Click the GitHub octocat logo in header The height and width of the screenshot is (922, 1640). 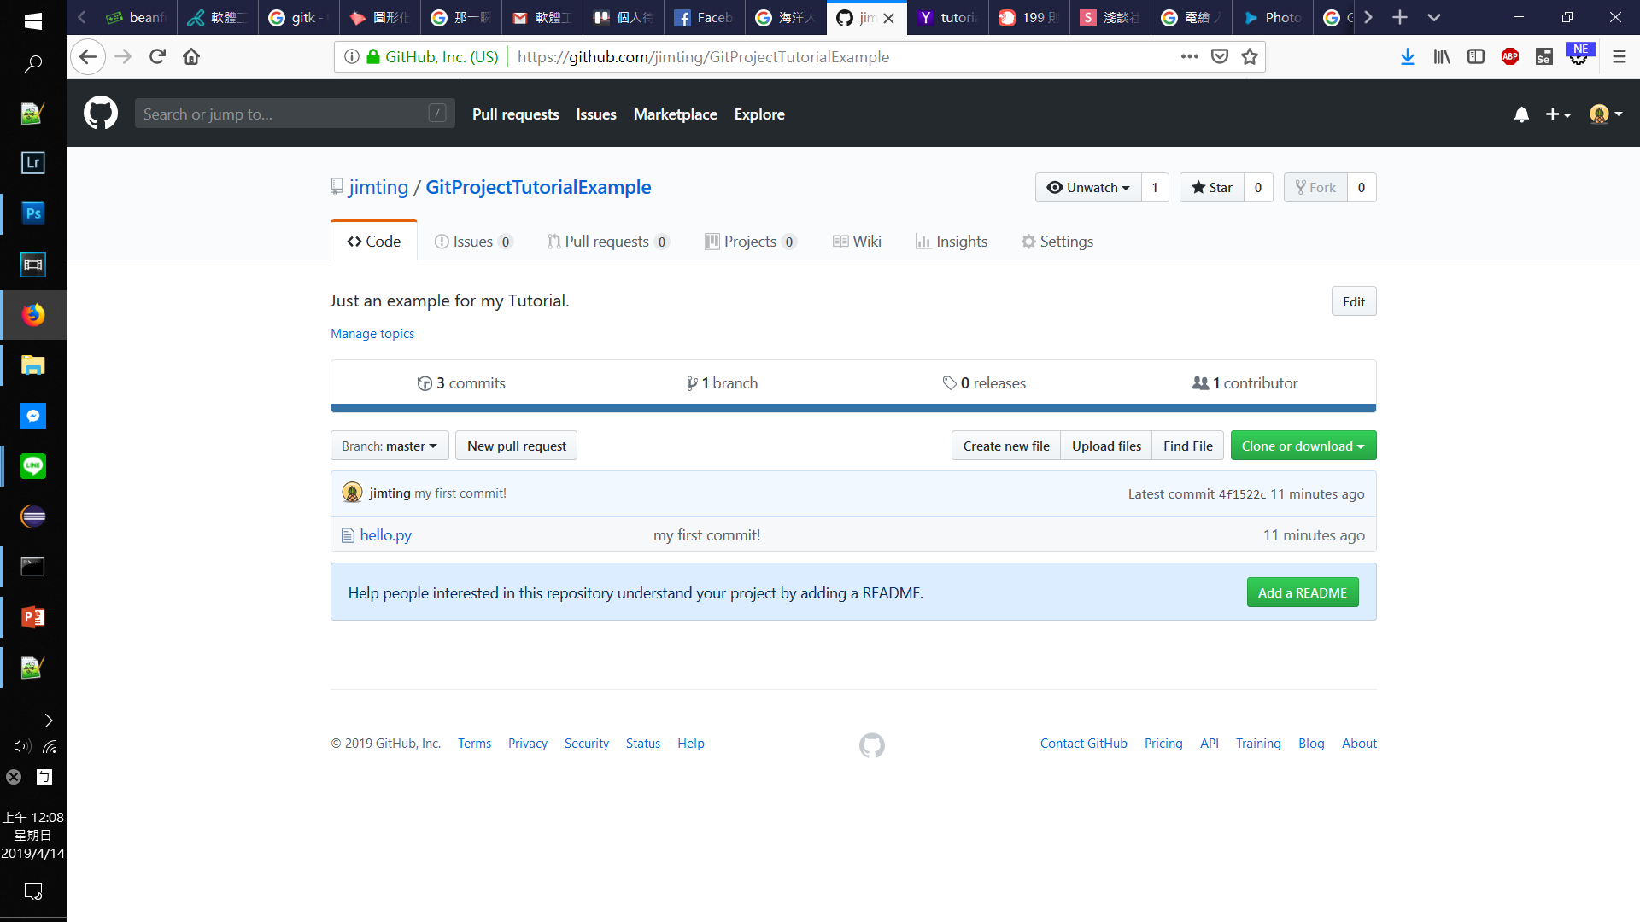(101, 114)
